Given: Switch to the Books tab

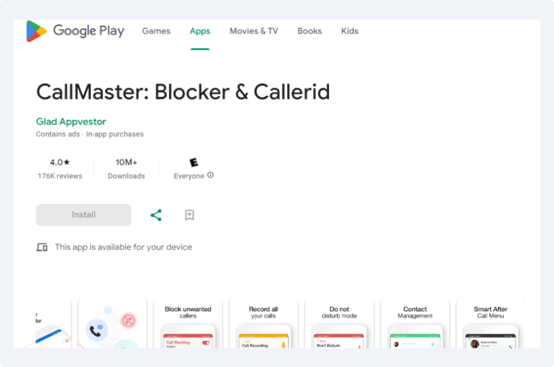Looking at the screenshot, I should 310,31.
